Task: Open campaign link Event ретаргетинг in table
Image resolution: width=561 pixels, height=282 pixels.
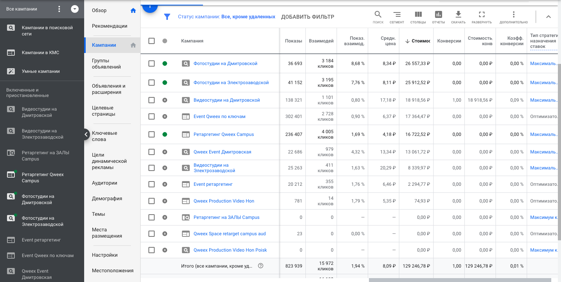Action: (x=213, y=184)
